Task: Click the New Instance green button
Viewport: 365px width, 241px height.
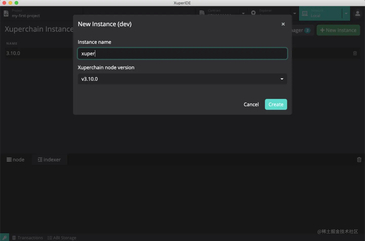Action: coord(338,30)
